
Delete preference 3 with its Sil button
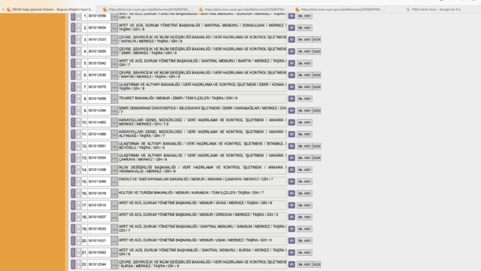tap(292, 40)
